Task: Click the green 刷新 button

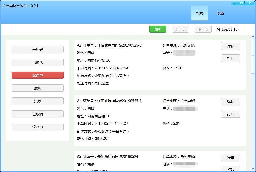Action: click(158, 29)
